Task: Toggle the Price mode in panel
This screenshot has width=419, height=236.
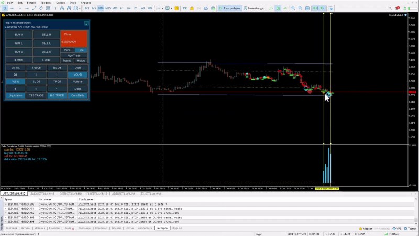Action: point(67,50)
